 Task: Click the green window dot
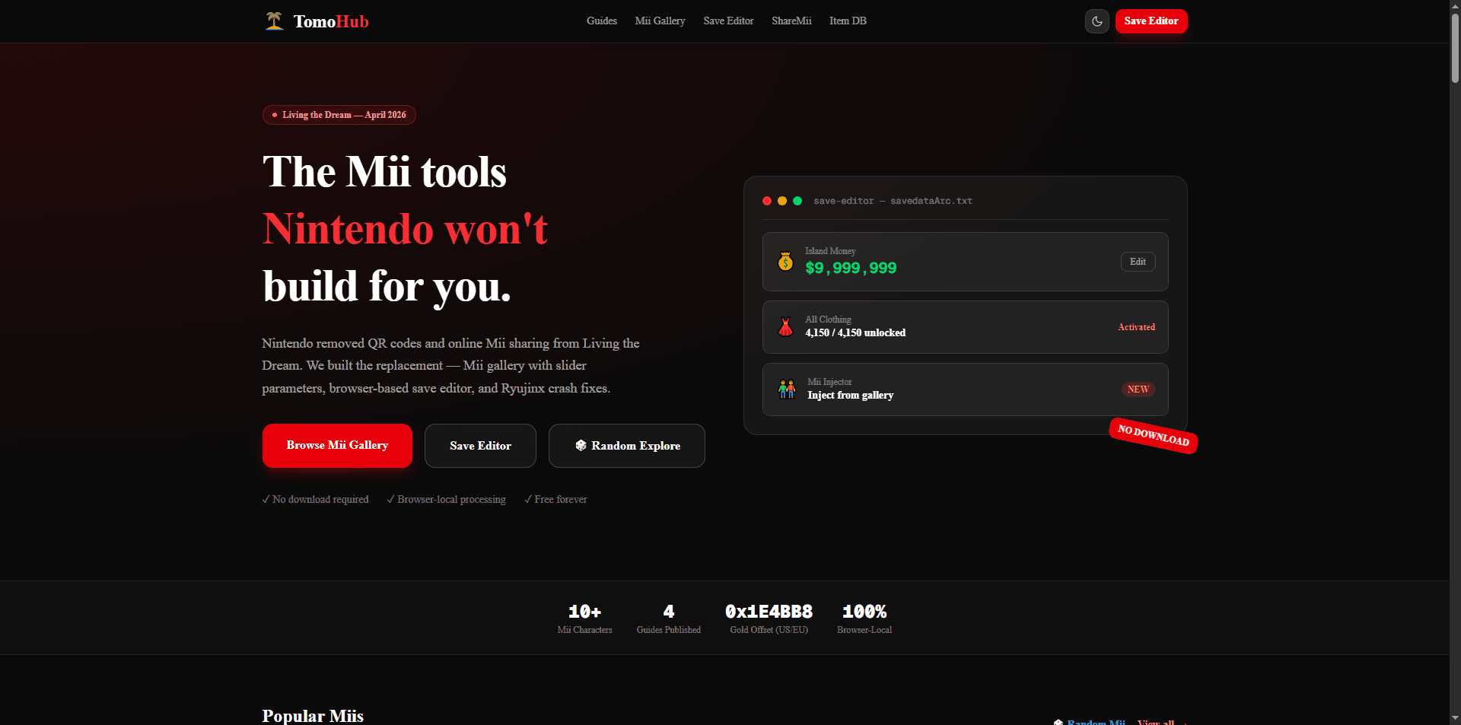[797, 201]
